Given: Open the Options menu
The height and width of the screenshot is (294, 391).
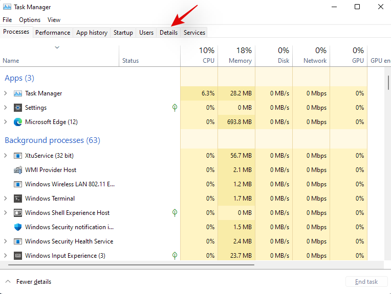Looking at the screenshot, I should [30, 20].
